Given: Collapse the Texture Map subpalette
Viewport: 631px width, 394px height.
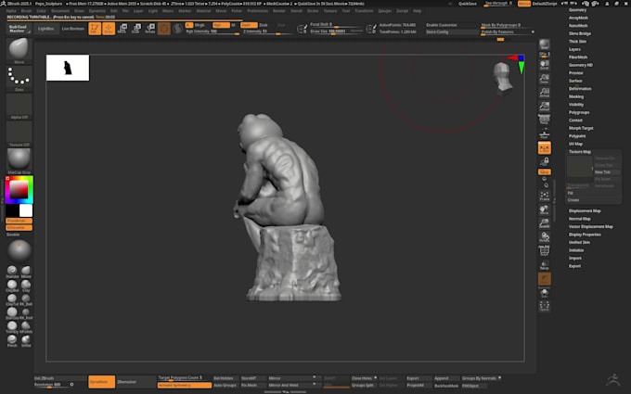Looking at the screenshot, I should pyautogui.click(x=580, y=151).
